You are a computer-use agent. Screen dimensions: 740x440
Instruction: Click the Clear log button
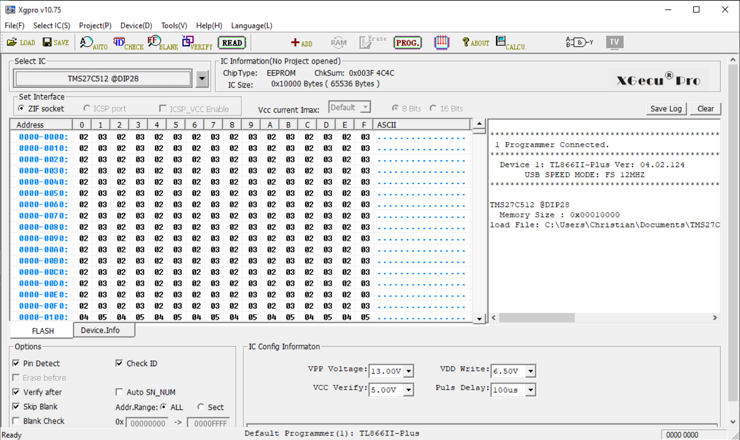[x=705, y=108]
